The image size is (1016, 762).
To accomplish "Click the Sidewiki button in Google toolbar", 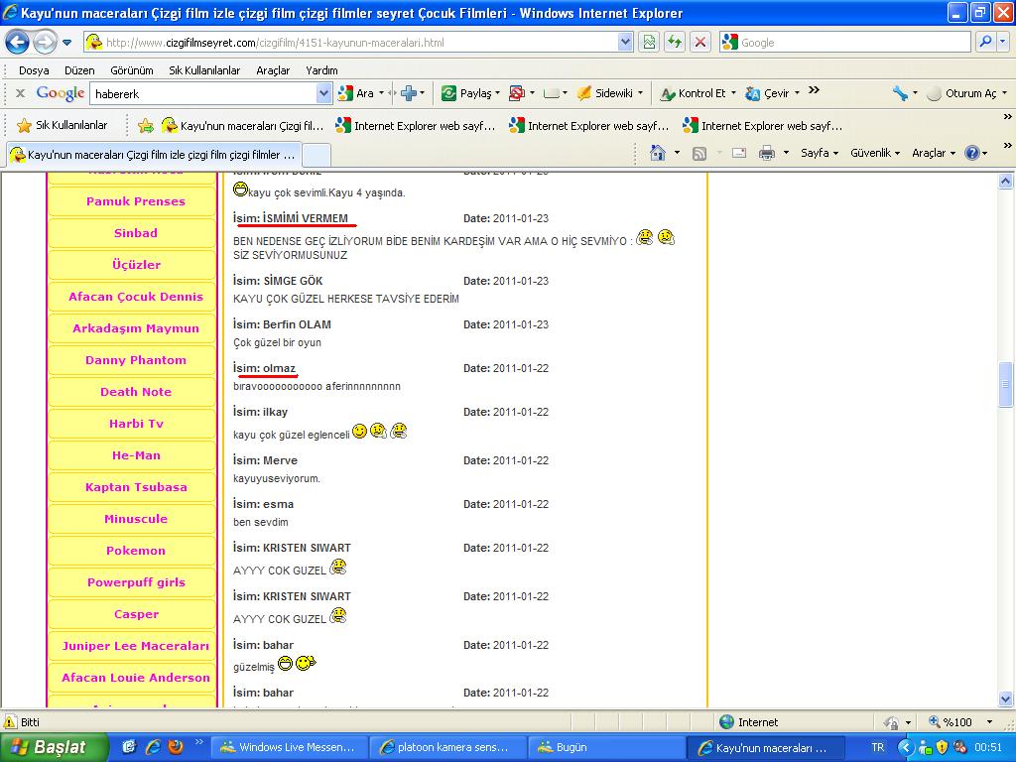I will pyautogui.click(x=611, y=93).
